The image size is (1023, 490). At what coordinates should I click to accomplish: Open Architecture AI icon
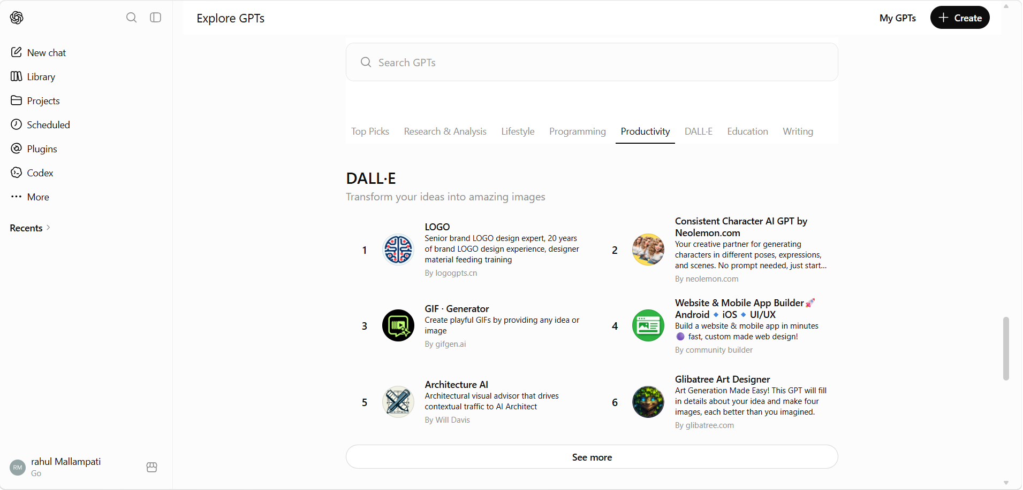pyautogui.click(x=398, y=402)
